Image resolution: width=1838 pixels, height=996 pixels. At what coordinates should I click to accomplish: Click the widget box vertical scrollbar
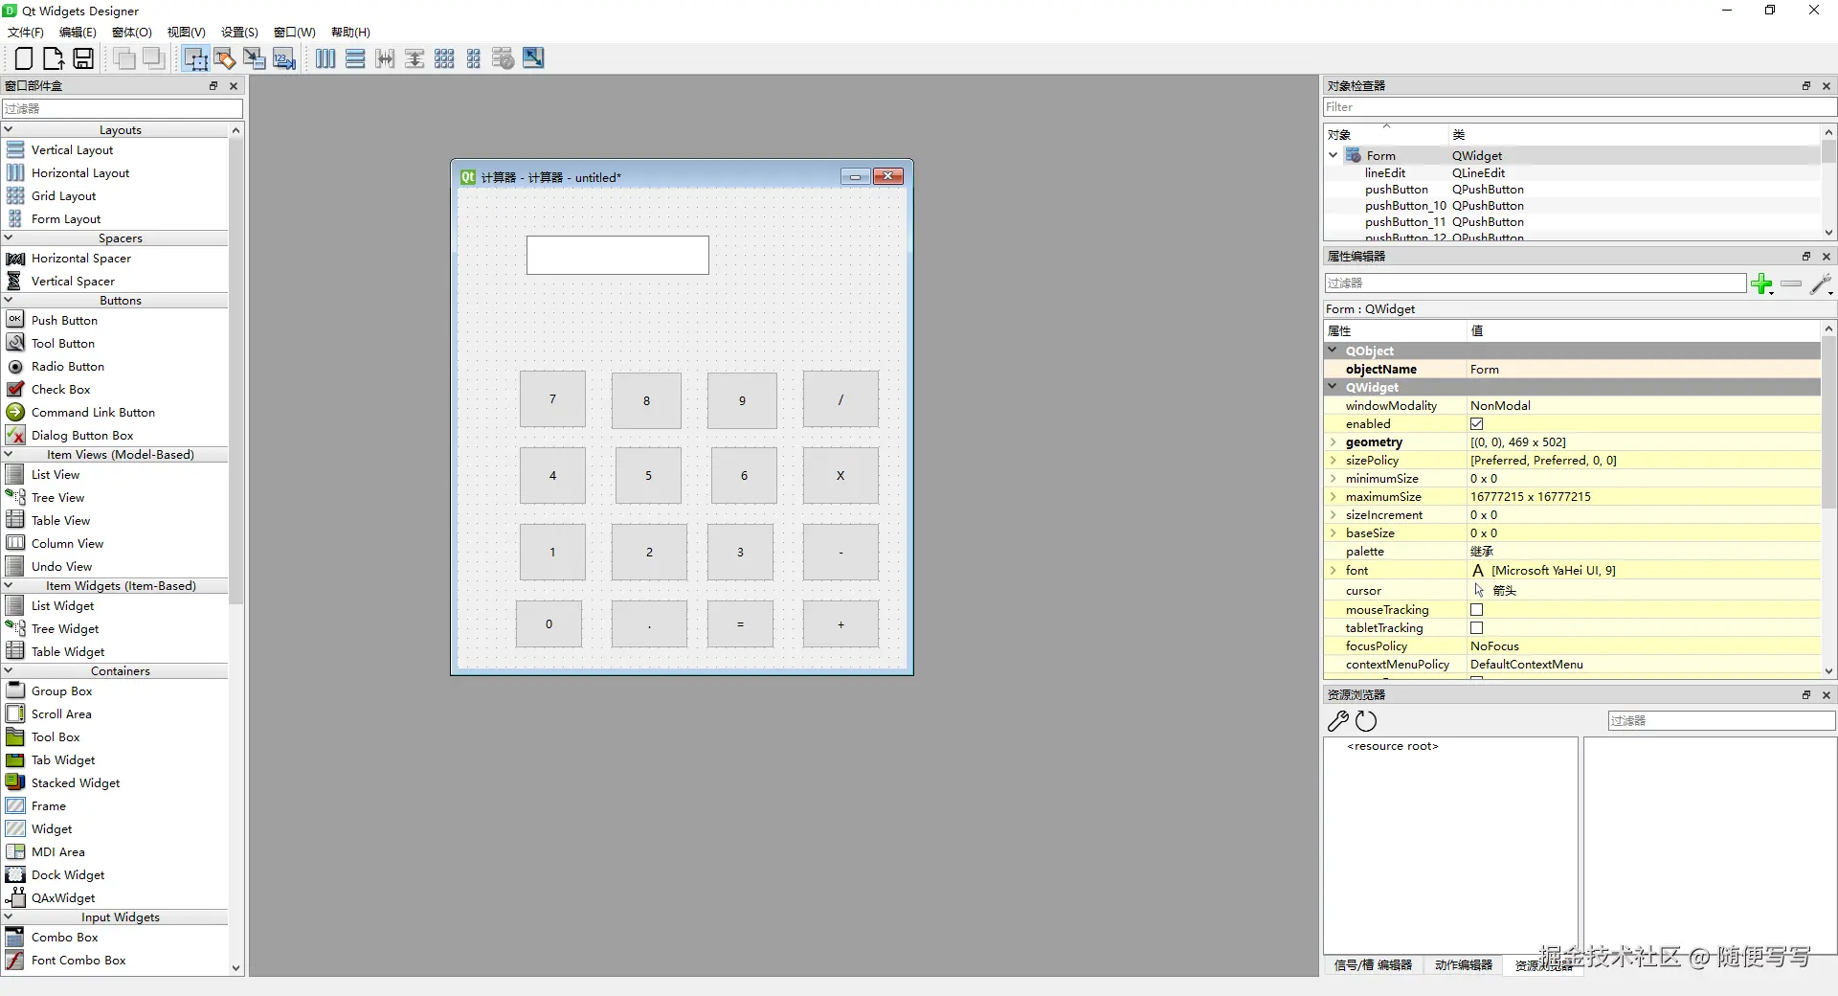point(236,373)
